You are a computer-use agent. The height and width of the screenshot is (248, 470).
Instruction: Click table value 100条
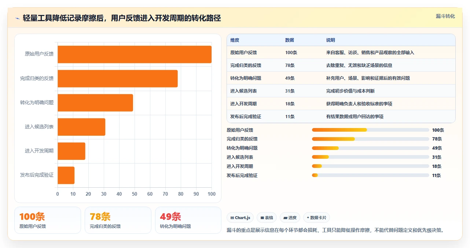(291, 53)
